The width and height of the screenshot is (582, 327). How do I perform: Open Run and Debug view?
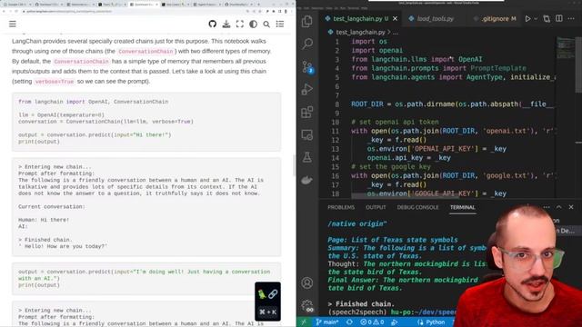[x=307, y=89]
